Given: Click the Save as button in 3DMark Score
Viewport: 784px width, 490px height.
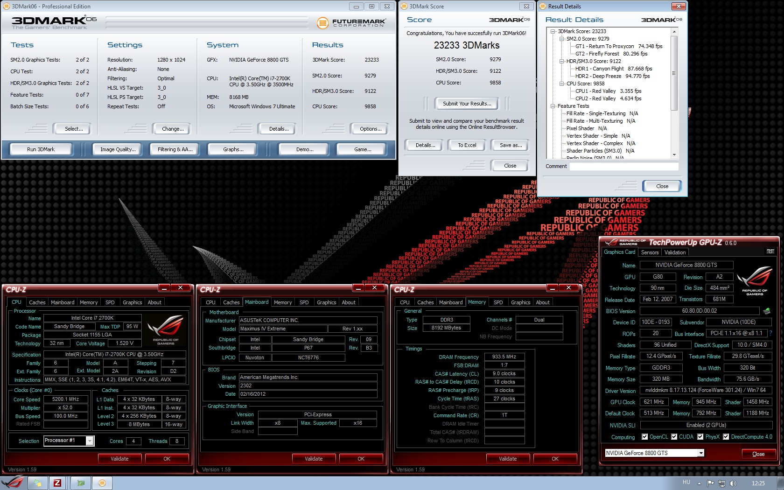Looking at the screenshot, I should click(511, 145).
